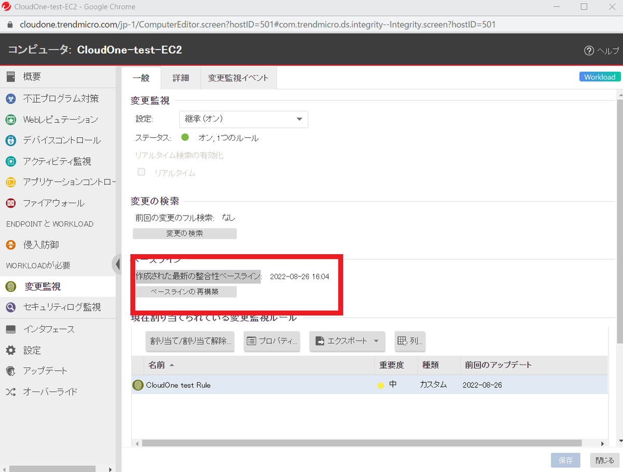The width and height of the screenshot is (623, 472).
Task: Click the インタフェース interface icon
Action: pos(10,329)
